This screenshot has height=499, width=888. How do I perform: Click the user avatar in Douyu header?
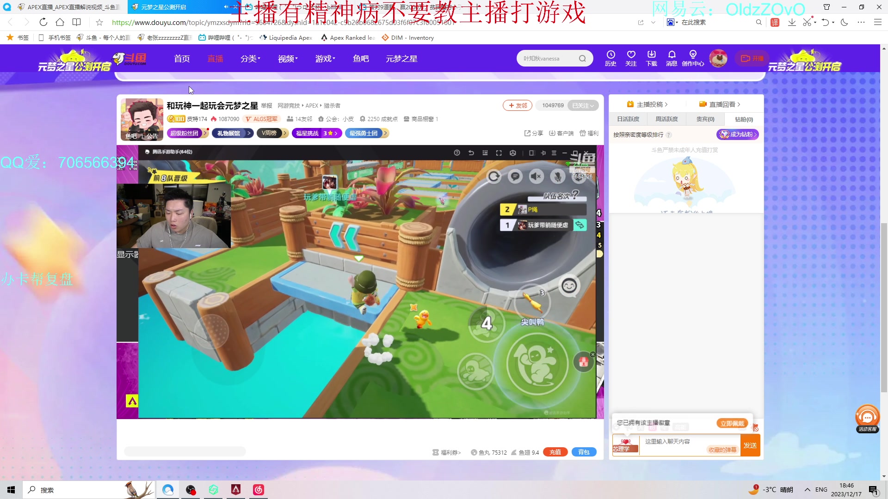pos(718,58)
